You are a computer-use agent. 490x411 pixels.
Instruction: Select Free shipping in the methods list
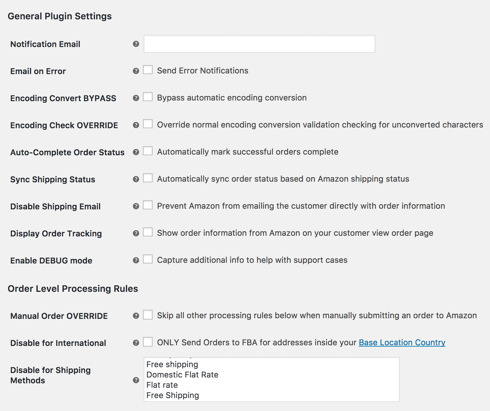172,364
